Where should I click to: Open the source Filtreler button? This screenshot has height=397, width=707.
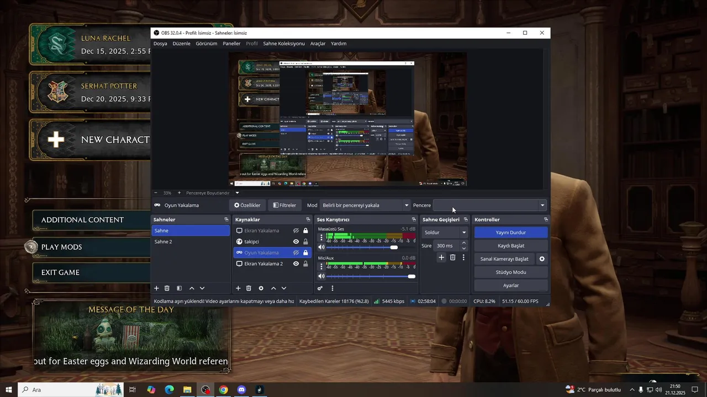tap(284, 205)
